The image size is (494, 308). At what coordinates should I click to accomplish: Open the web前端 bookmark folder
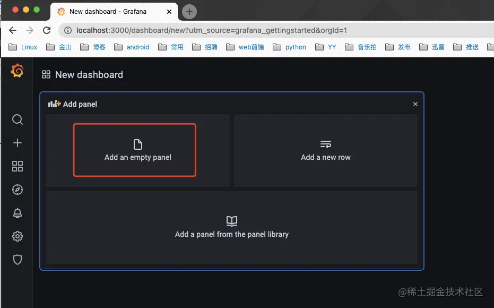(245, 47)
